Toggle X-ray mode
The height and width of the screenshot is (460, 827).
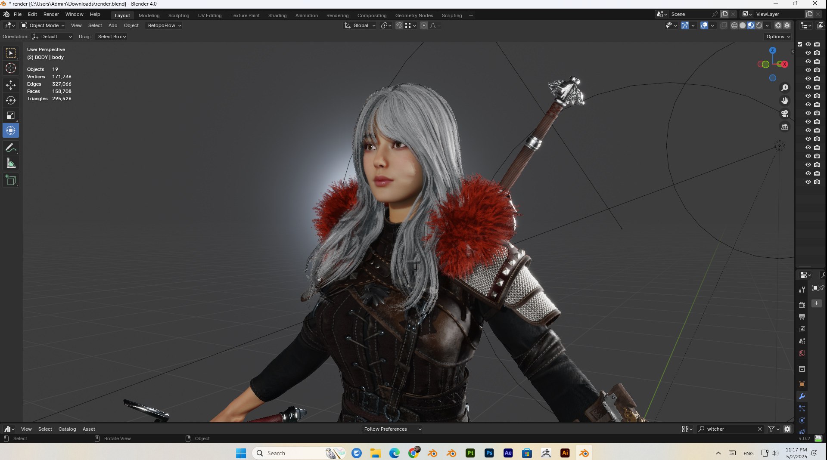click(x=723, y=25)
